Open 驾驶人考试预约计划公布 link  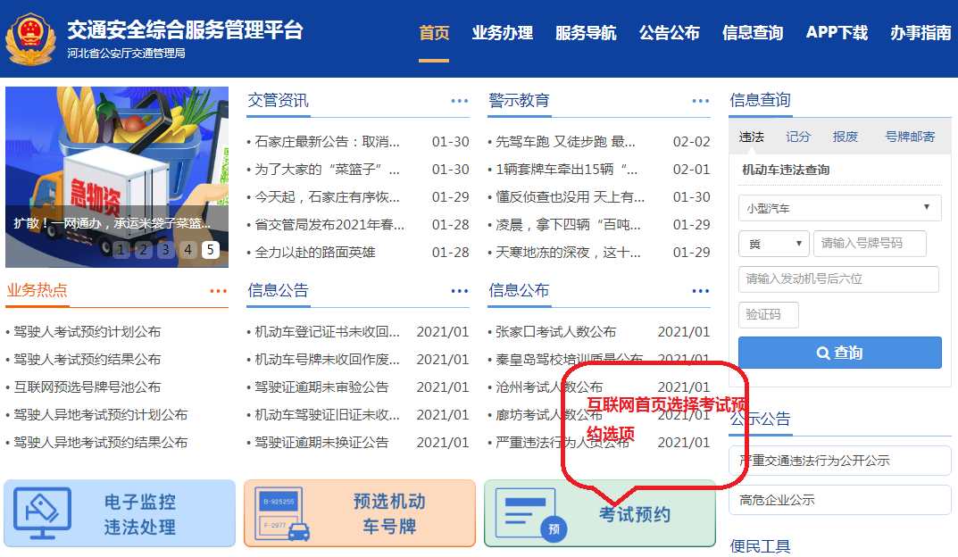tap(87, 332)
